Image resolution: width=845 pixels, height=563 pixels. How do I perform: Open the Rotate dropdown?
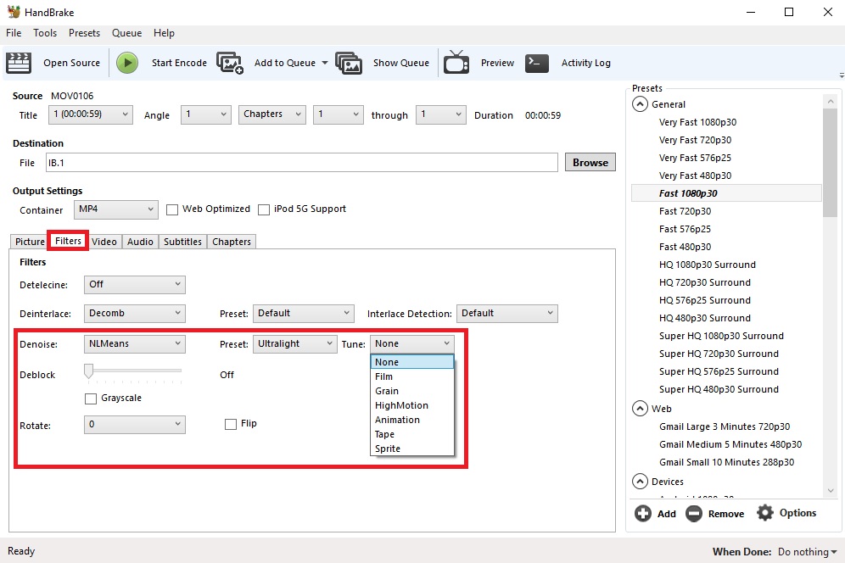coord(135,425)
